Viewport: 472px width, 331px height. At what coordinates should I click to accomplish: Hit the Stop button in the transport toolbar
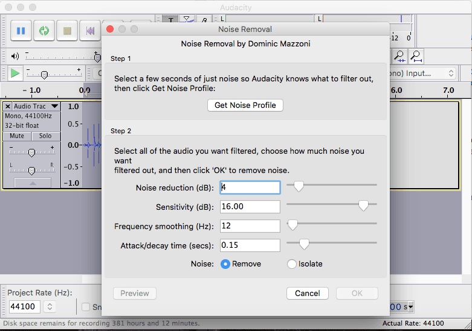click(66, 30)
